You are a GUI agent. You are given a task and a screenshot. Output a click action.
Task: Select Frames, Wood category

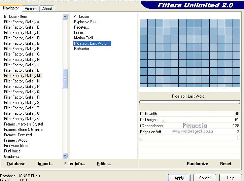coord(16,140)
